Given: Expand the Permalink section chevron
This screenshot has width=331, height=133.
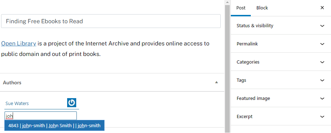Looking at the screenshot, I should (x=322, y=44).
